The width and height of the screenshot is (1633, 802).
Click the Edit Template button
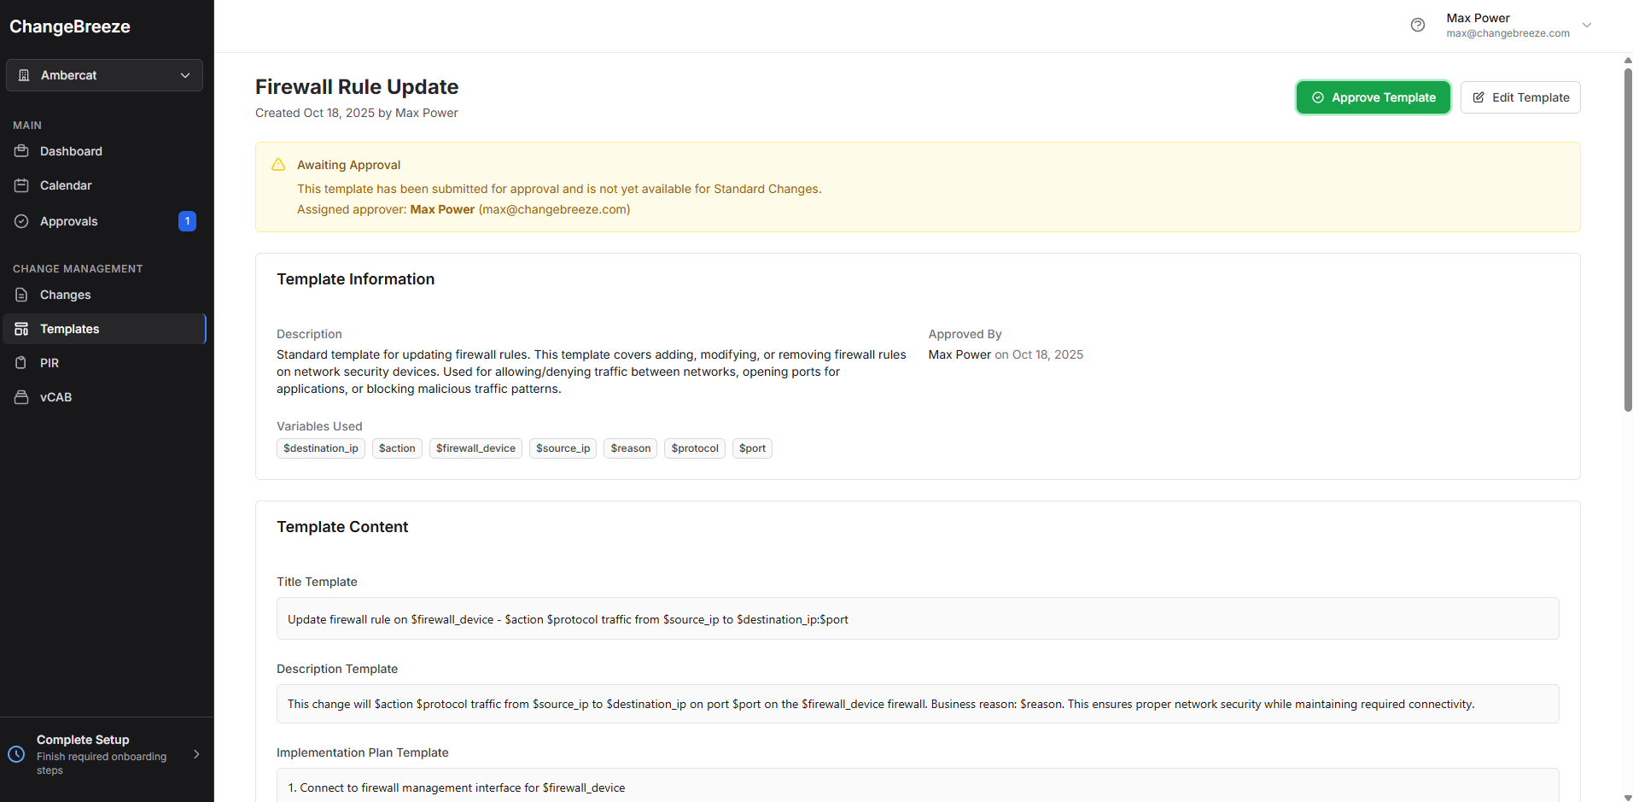[x=1520, y=97]
